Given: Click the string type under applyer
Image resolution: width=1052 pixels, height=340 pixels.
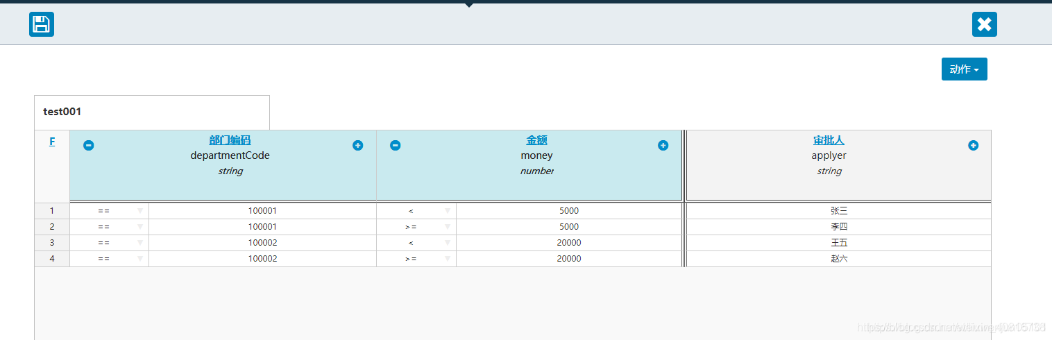Looking at the screenshot, I should click(x=829, y=171).
